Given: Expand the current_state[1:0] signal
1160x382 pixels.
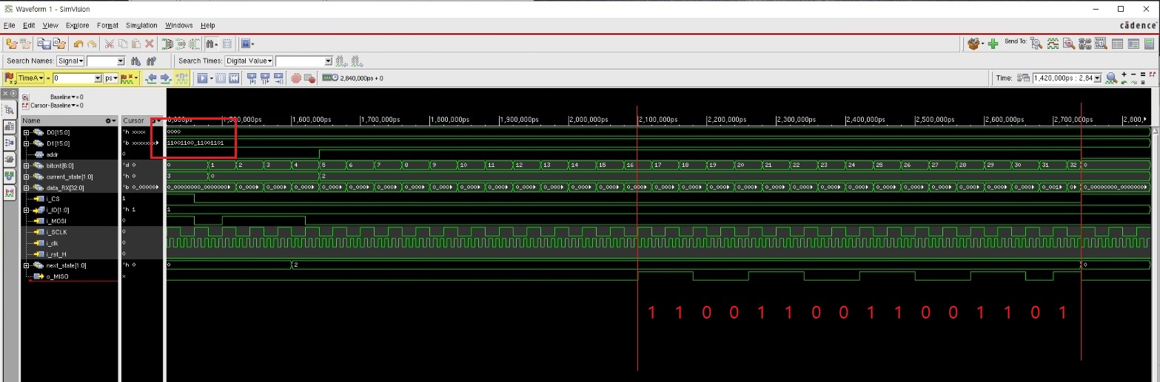Looking at the screenshot, I should [27, 177].
